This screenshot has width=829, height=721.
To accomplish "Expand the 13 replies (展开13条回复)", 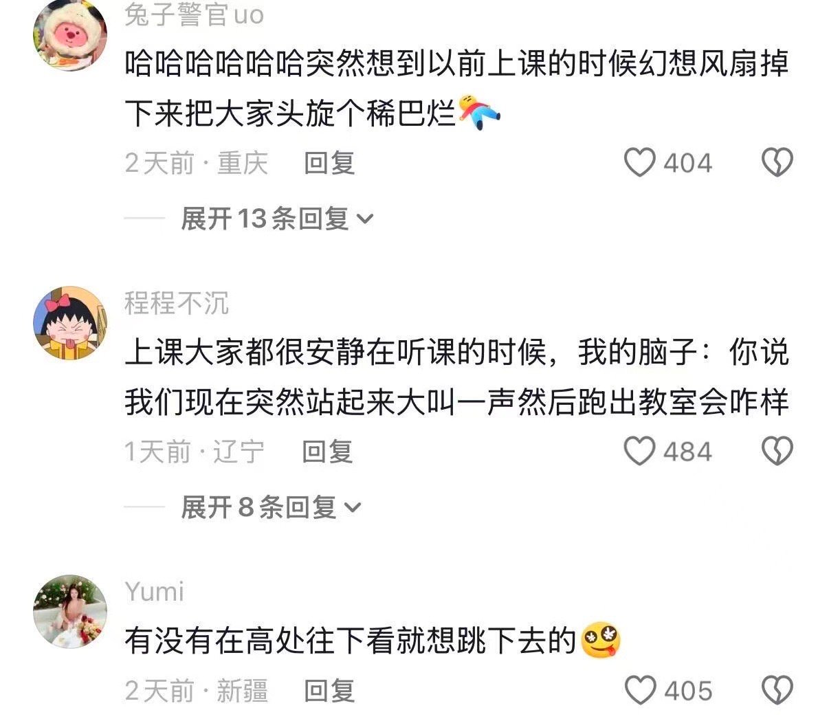I will [276, 219].
